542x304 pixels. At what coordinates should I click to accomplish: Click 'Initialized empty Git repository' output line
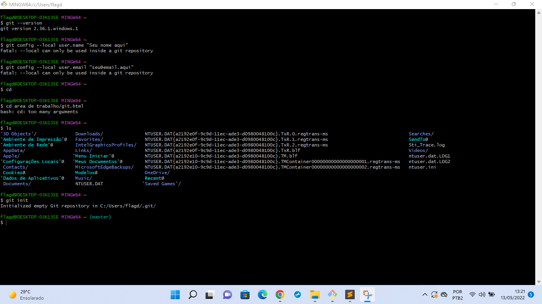(x=78, y=206)
